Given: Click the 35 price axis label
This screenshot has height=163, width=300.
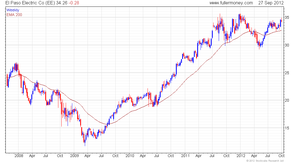Looking at the screenshot, I should [287, 18].
